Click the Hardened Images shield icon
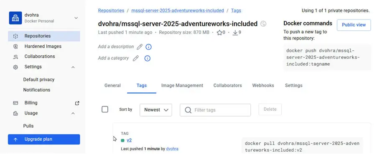This screenshot has height=154, width=377. click(x=15, y=47)
